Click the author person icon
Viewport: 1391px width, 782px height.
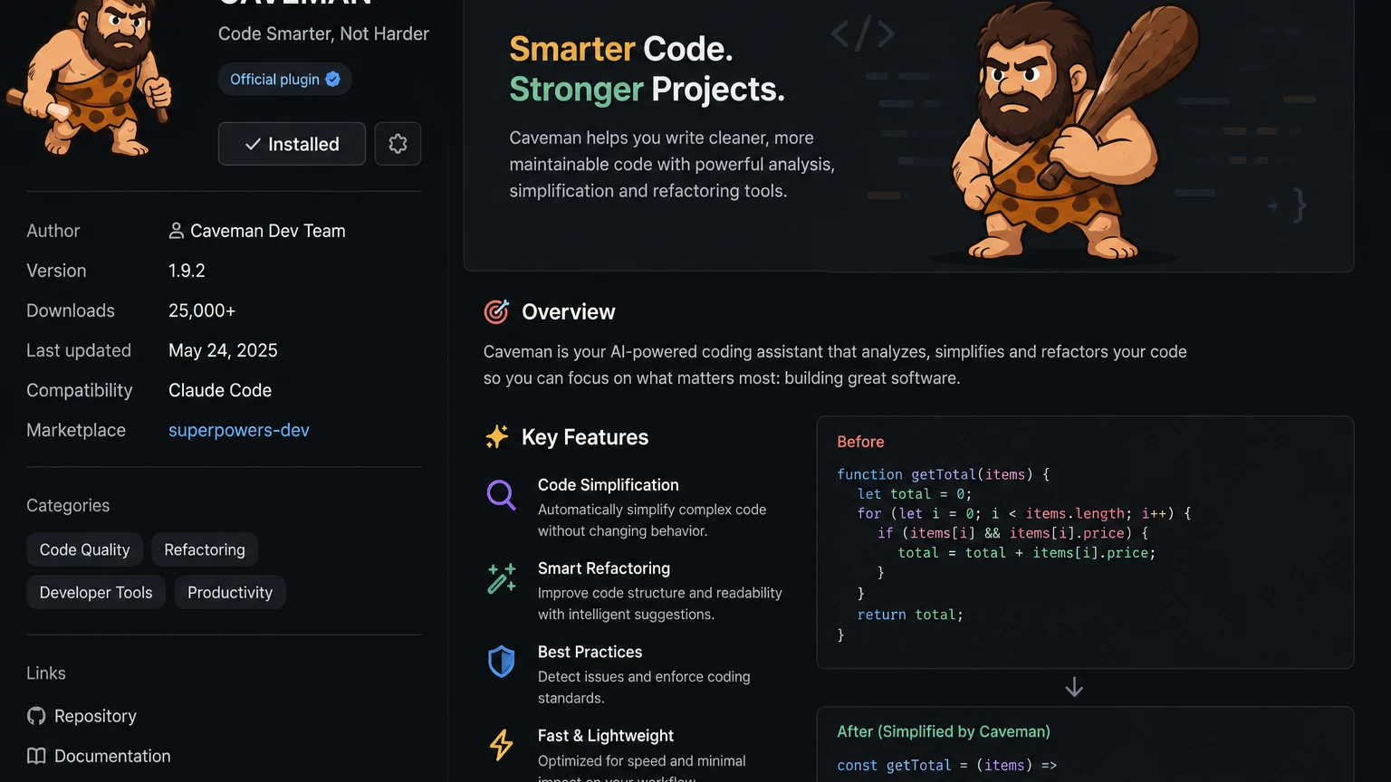177,231
